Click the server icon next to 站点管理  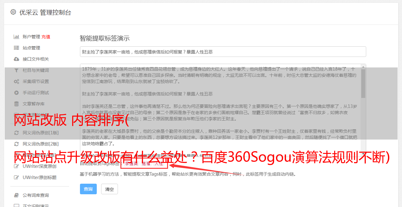16,48
